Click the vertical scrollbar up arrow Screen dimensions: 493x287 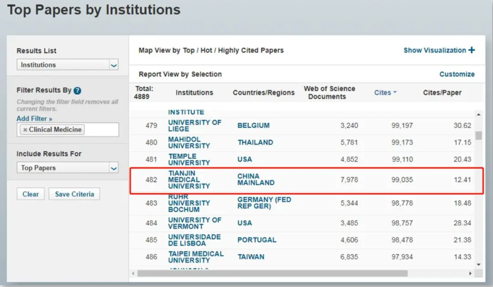[478, 114]
